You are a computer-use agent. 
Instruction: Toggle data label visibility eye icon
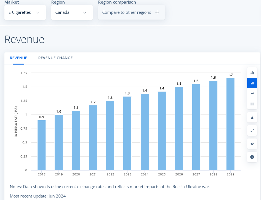tap(252, 144)
